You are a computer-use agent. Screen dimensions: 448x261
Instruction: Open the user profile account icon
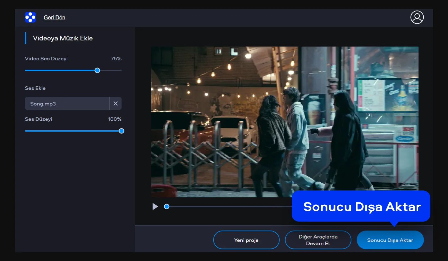pyautogui.click(x=417, y=17)
